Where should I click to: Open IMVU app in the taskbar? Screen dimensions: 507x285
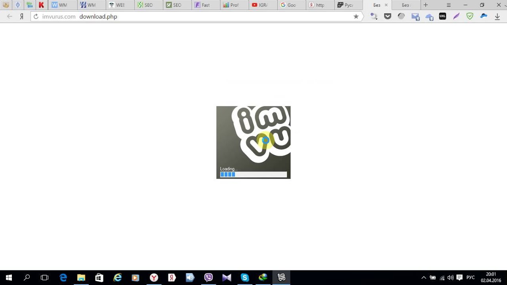281,277
